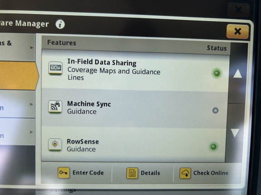Click the dark X in background window
Image resolution: width=261 pixels, height=195 pixels.
pos(238,10)
